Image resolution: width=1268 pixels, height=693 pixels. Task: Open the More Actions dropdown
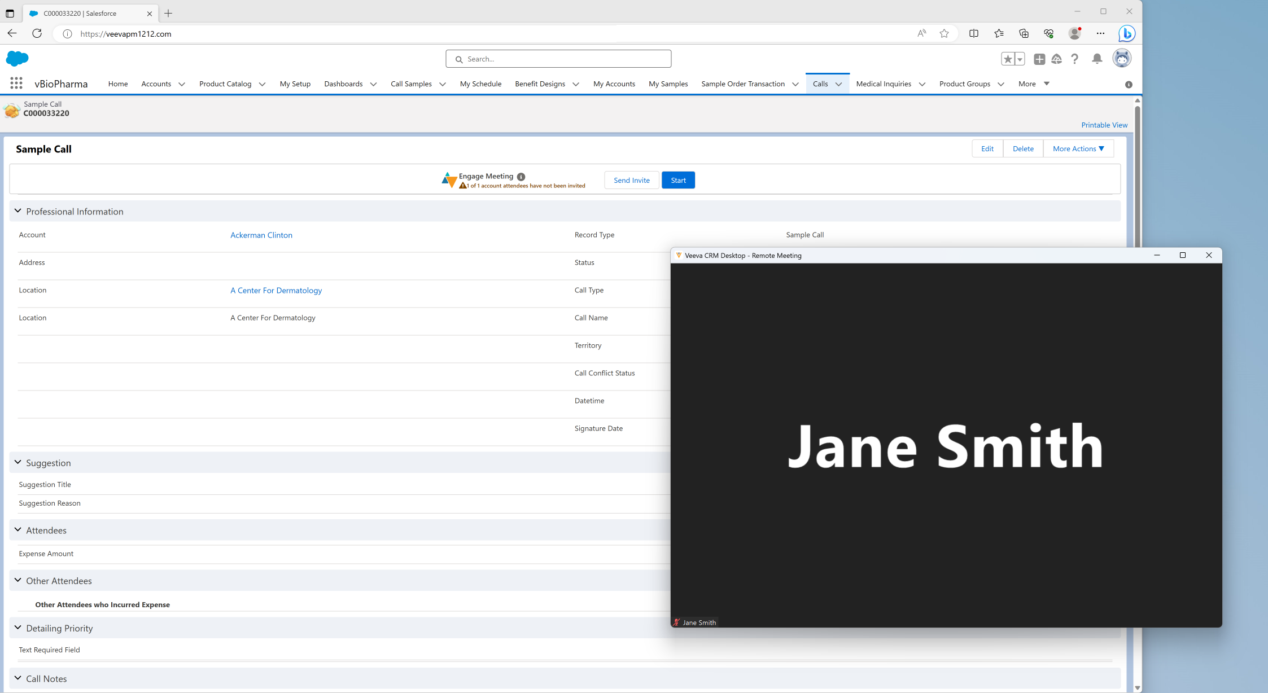[1078, 149]
